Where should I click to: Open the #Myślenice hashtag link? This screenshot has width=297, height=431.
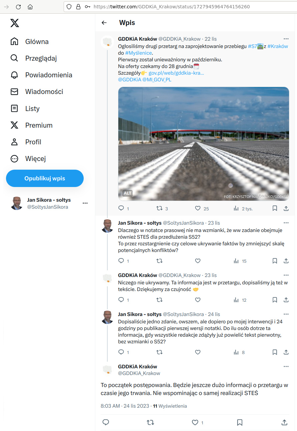coord(139,53)
